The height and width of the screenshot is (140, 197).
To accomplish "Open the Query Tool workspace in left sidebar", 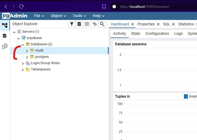I will [x=5, y=36].
